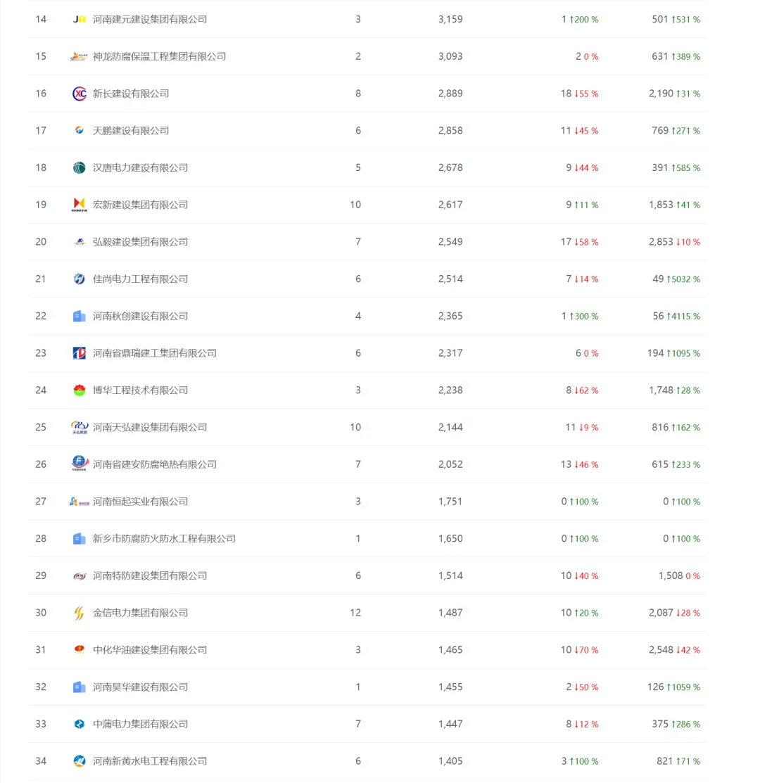The image size is (760, 783).
Task: Open company 河南秋创建设有限公司
Action: coord(140,316)
